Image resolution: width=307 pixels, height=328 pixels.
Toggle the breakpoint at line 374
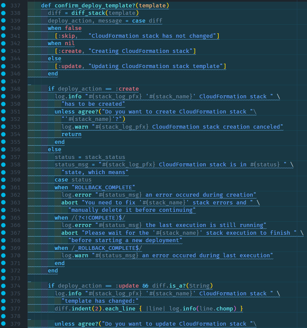(3, 286)
